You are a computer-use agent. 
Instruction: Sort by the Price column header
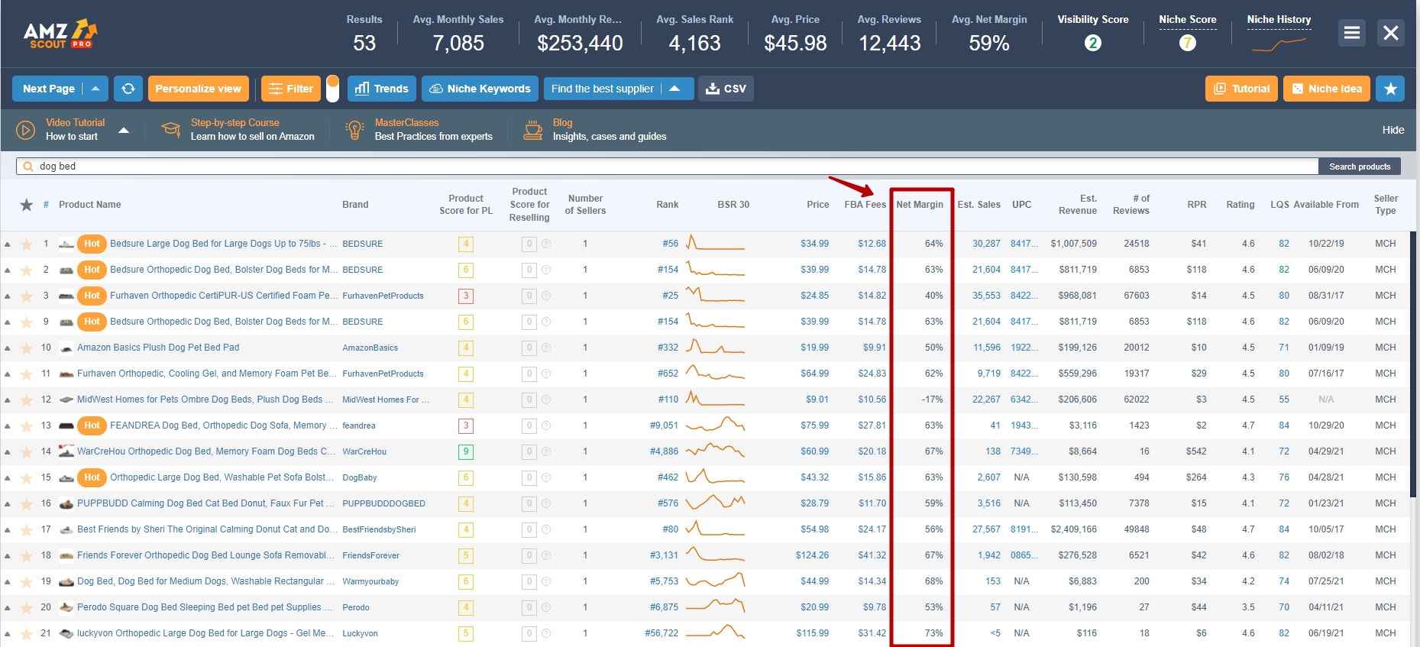817,205
